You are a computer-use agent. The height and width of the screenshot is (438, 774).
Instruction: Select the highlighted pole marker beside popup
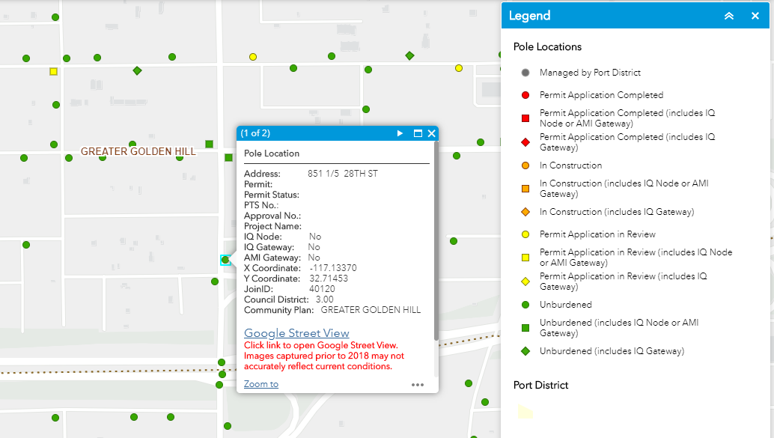pos(225,260)
